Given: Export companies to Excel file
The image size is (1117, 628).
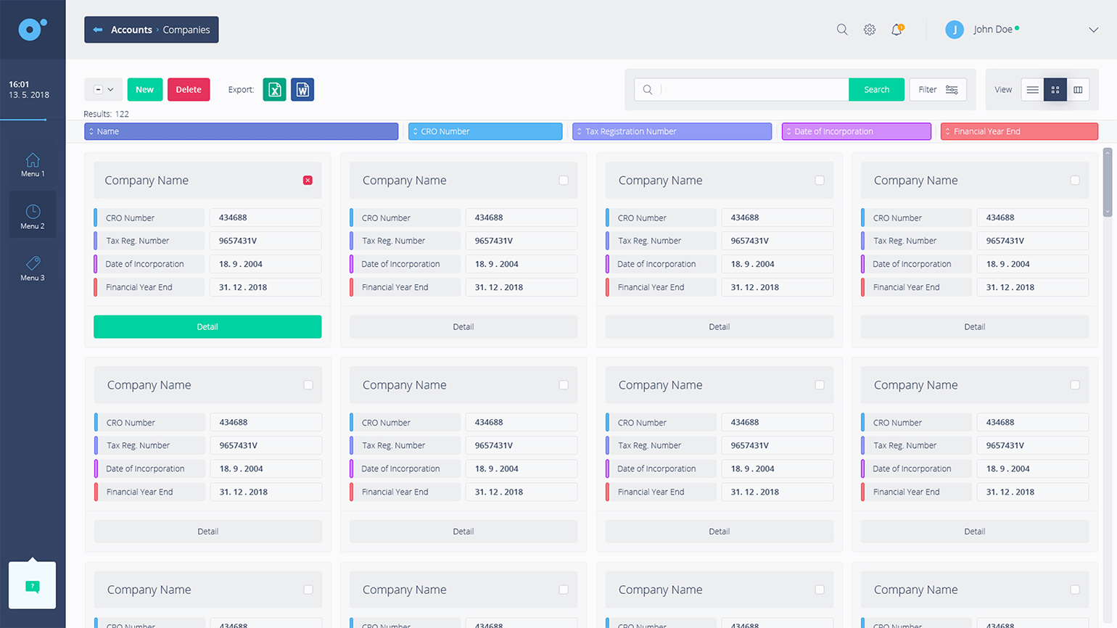Looking at the screenshot, I should coord(274,90).
